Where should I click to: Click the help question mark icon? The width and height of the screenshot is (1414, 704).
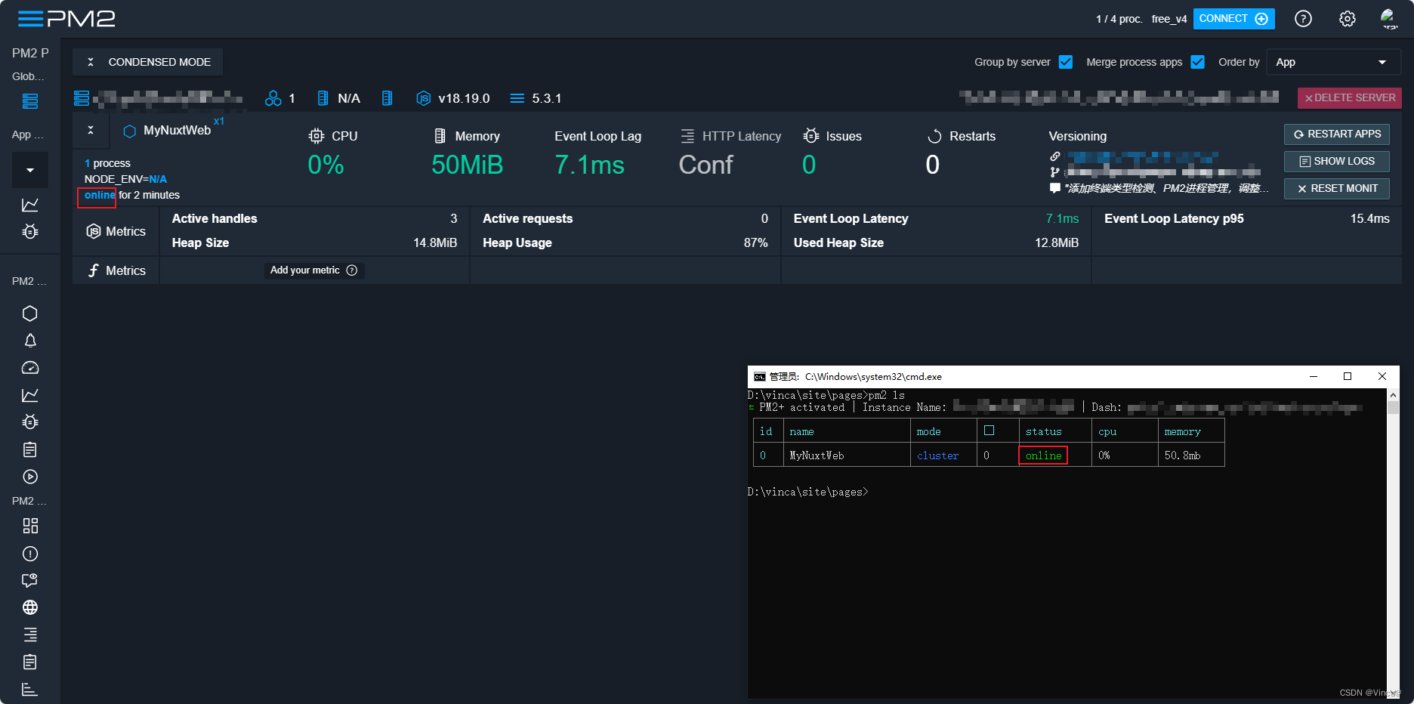click(1303, 18)
